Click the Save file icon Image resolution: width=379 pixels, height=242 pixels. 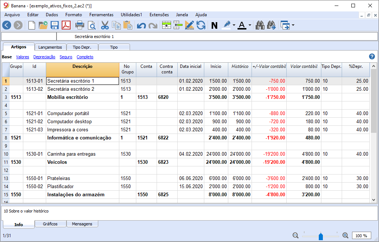tap(55, 25)
